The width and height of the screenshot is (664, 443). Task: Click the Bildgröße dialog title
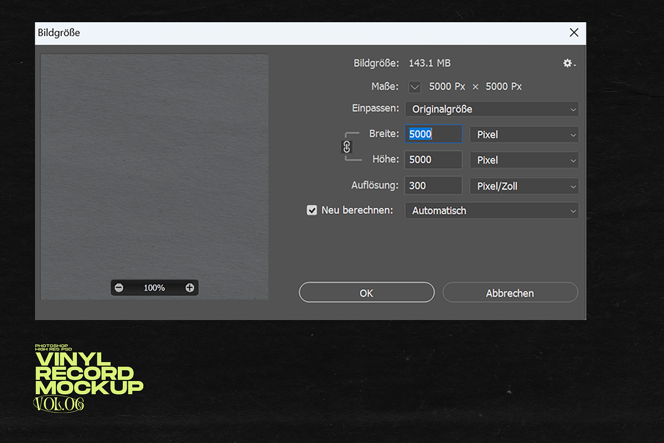pyautogui.click(x=59, y=33)
